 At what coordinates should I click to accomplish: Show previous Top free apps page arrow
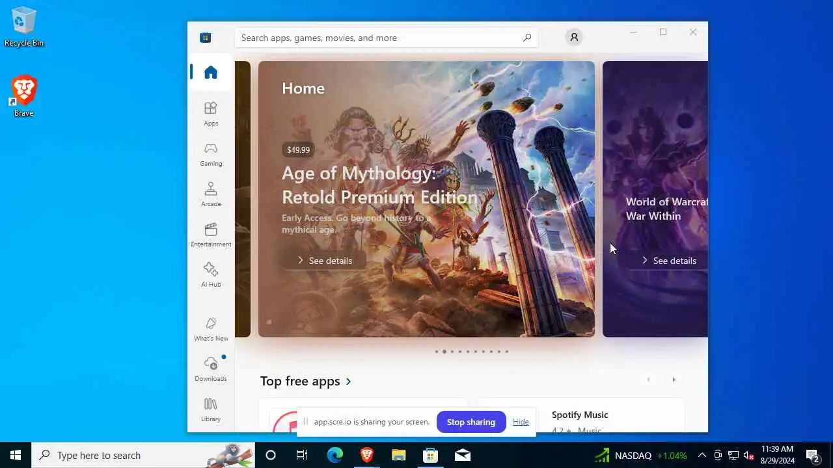click(648, 380)
